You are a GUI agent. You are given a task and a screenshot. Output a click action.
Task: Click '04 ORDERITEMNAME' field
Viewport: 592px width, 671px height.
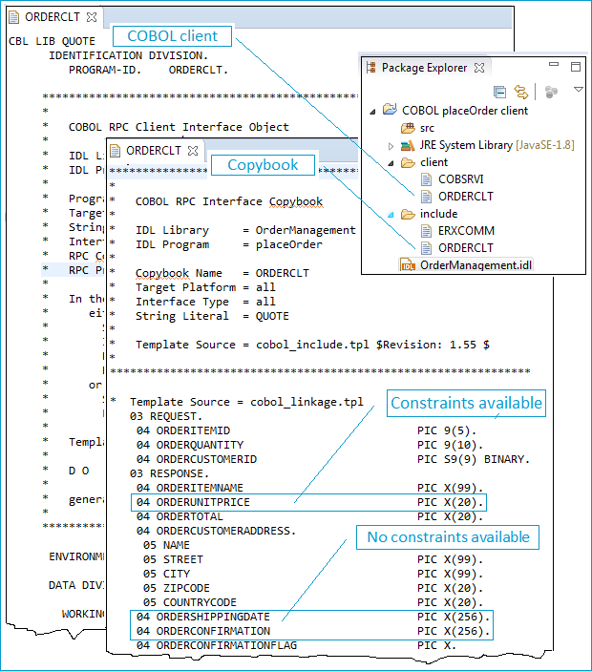tap(190, 488)
